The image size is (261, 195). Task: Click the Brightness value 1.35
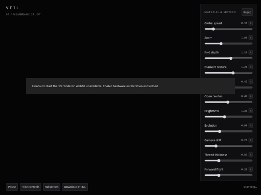(244, 111)
